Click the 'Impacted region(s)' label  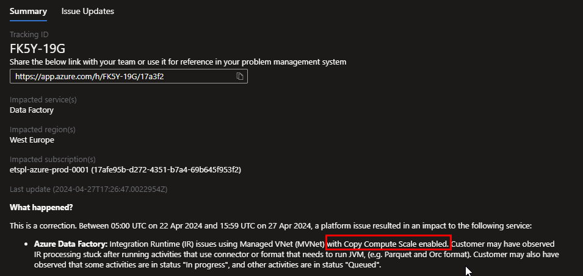click(x=42, y=130)
